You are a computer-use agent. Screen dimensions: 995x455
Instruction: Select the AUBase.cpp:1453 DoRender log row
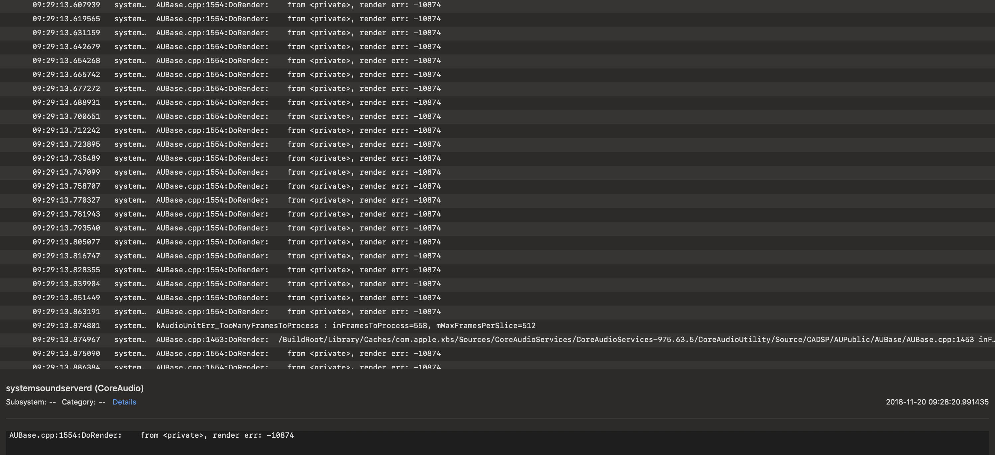coord(497,340)
